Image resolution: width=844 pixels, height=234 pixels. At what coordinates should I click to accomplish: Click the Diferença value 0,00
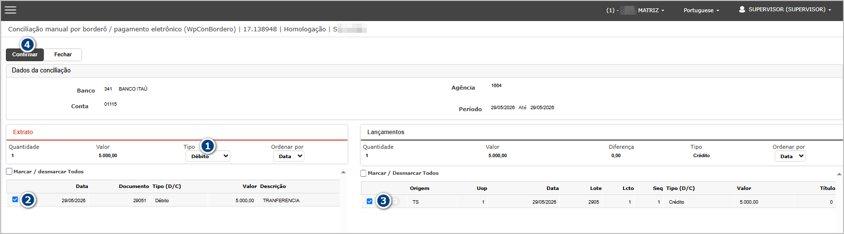tap(616, 156)
